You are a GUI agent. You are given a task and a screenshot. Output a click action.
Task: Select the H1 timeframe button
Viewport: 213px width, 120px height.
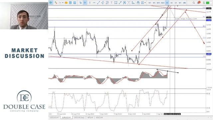pyautogui.click(x=167, y=3)
